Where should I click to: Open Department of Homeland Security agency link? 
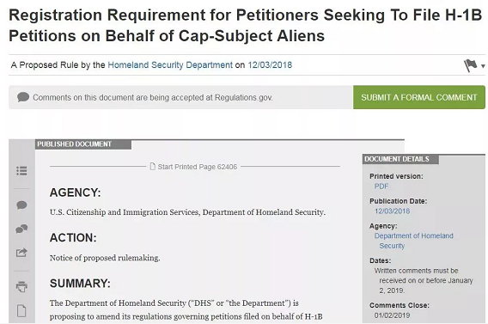pos(413,241)
